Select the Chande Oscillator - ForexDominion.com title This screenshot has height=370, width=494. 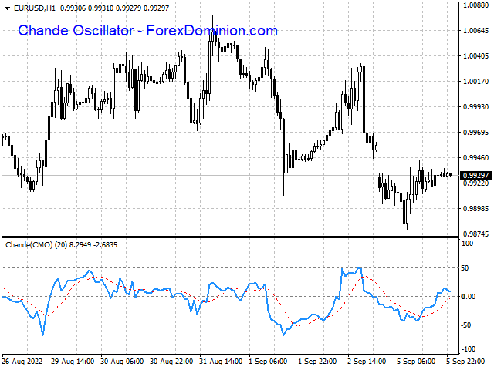[x=147, y=31]
